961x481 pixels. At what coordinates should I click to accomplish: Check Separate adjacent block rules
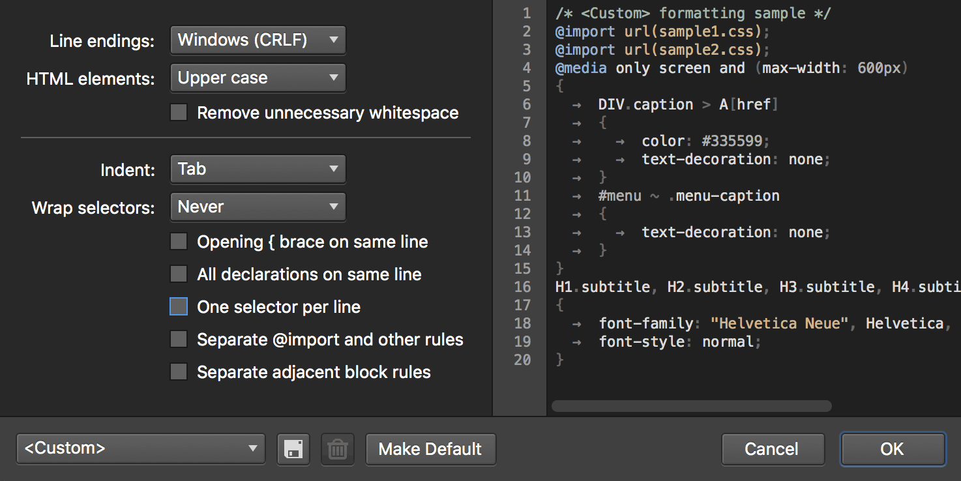coord(179,372)
